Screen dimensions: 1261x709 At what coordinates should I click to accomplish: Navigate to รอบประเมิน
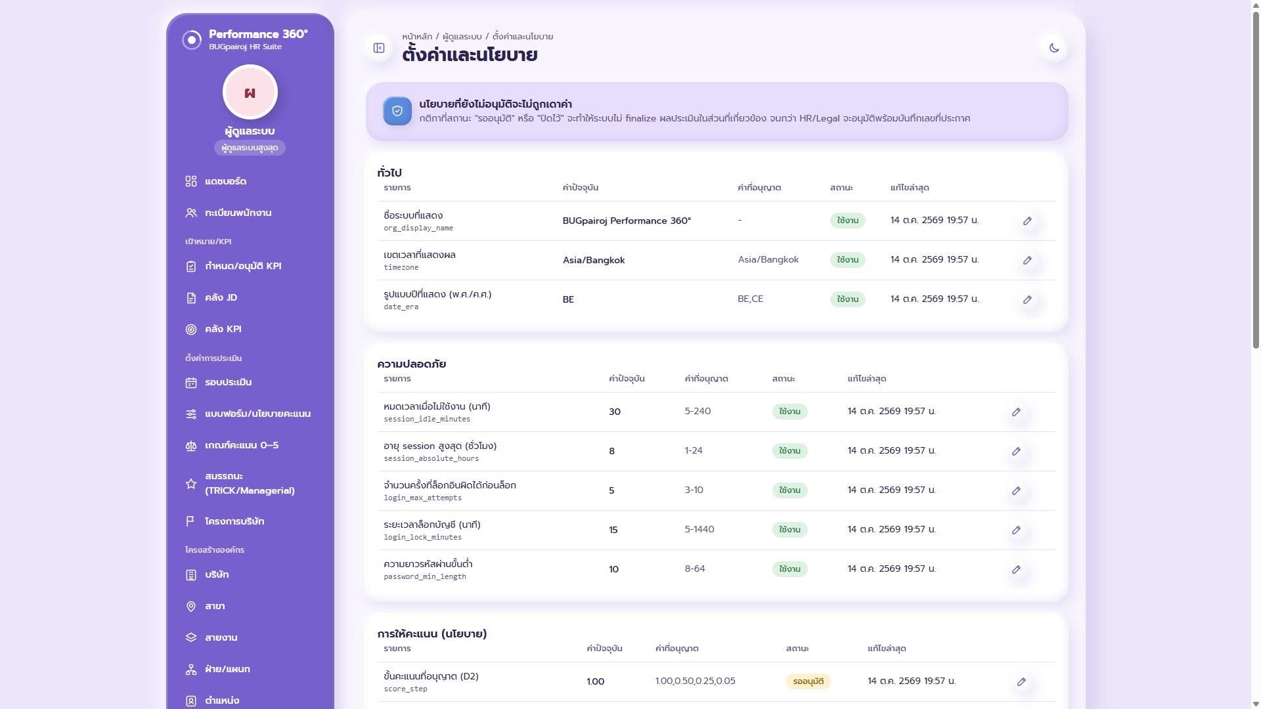point(250,382)
